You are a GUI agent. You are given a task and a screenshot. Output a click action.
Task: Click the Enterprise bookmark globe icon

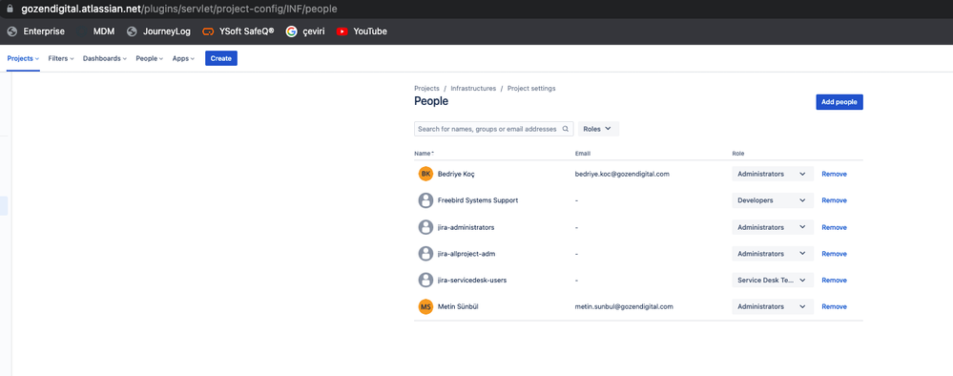pyautogui.click(x=12, y=31)
